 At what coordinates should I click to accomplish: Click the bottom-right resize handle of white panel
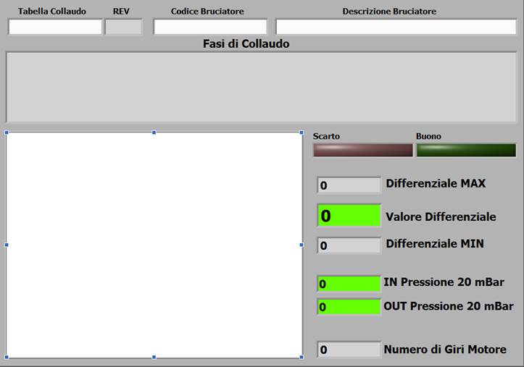[x=301, y=357]
